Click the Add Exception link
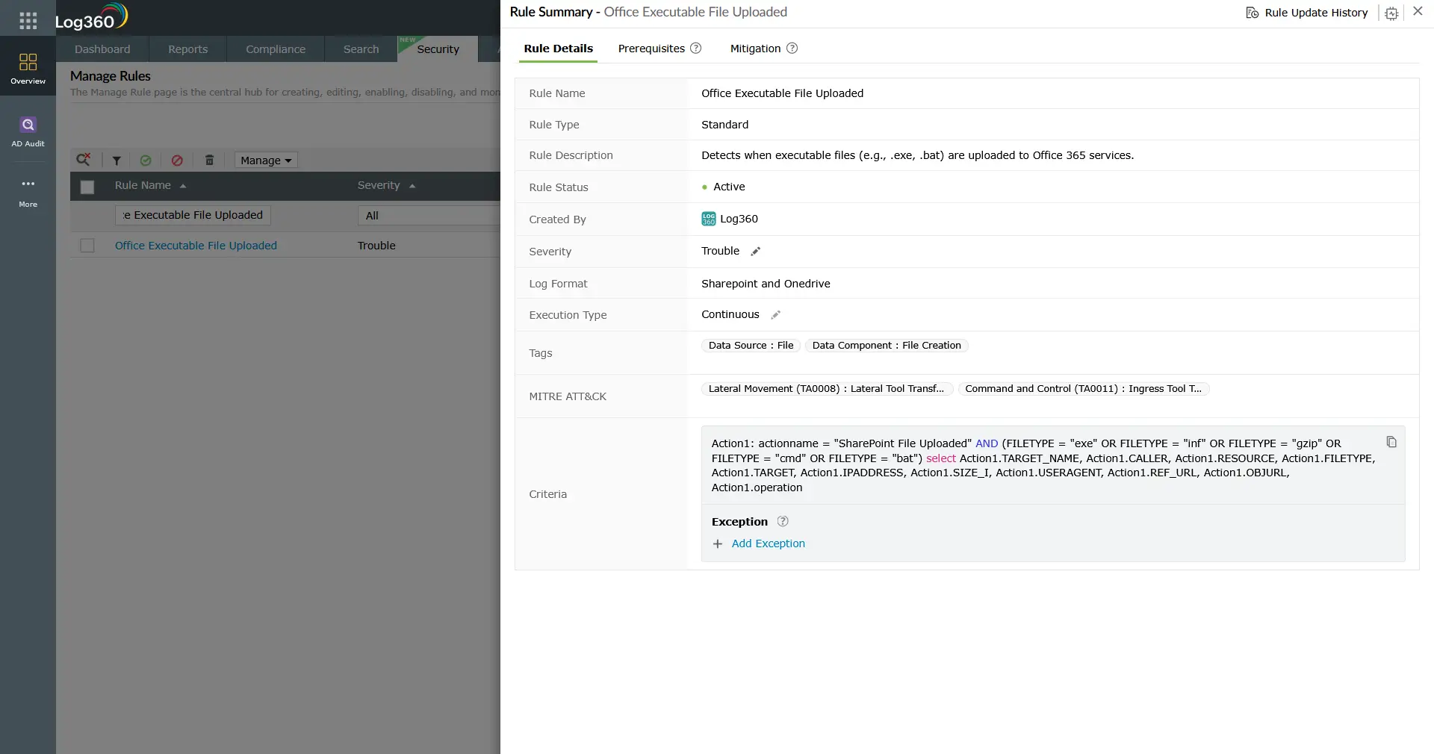This screenshot has width=1434, height=754. point(768,543)
